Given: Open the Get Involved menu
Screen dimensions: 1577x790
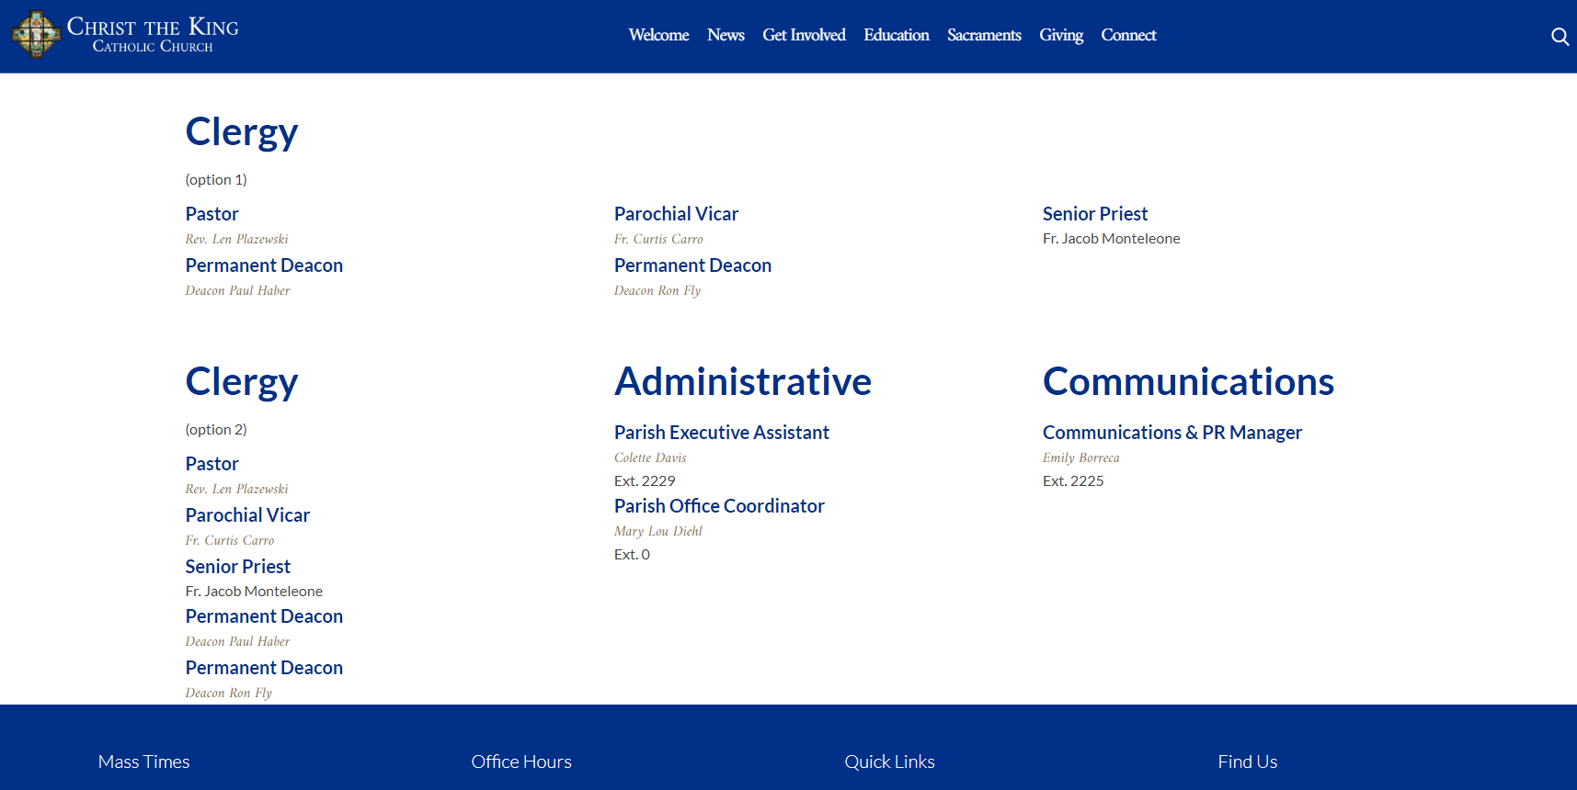Looking at the screenshot, I should 804,35.
